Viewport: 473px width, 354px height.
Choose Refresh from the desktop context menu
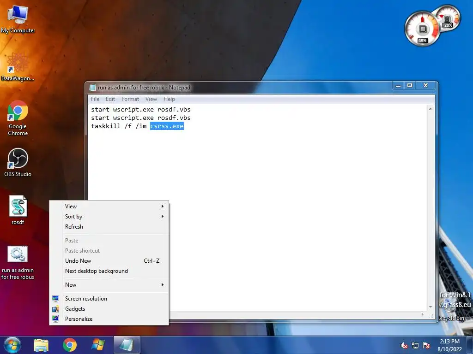pos(109,227)
